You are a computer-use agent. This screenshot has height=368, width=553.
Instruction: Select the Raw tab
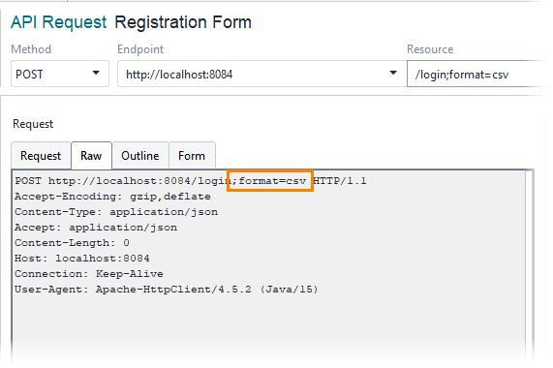91,156
